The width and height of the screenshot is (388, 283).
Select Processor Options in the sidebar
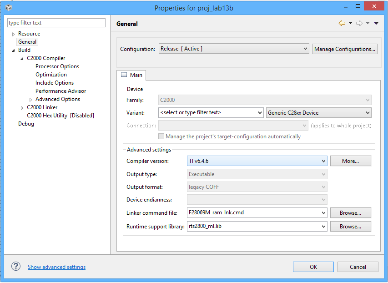(x=57, y=66)
